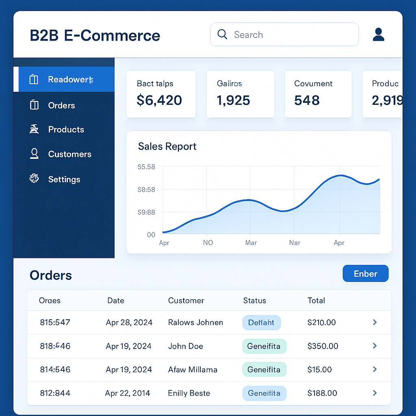
Task: Click the Sales Report heading
Action: pyautogui.click(x=167, y=146)
